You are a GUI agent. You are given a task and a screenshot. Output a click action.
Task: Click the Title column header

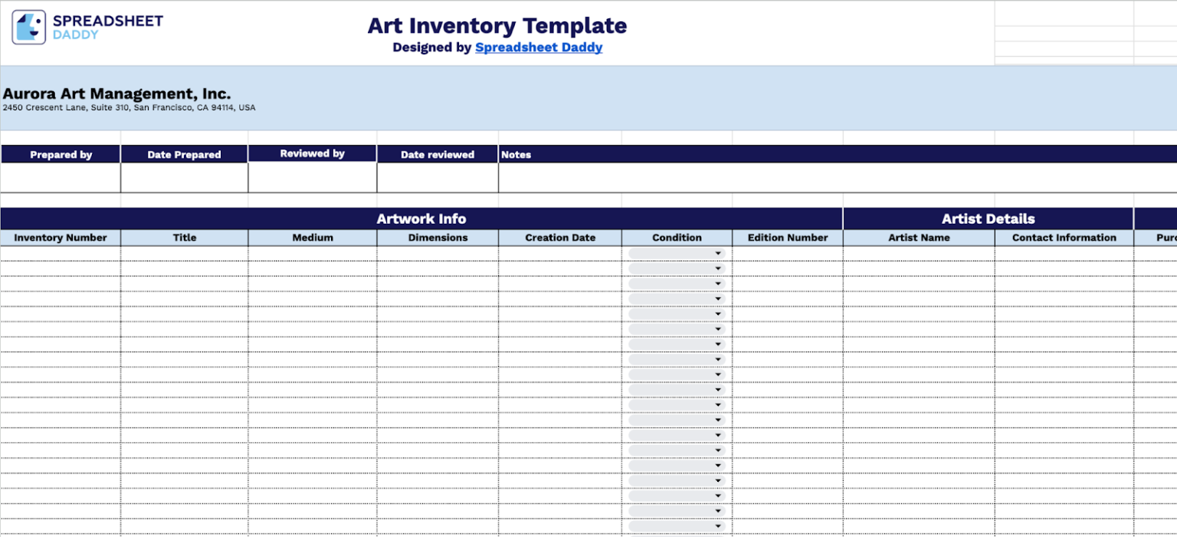click(184, 237)
